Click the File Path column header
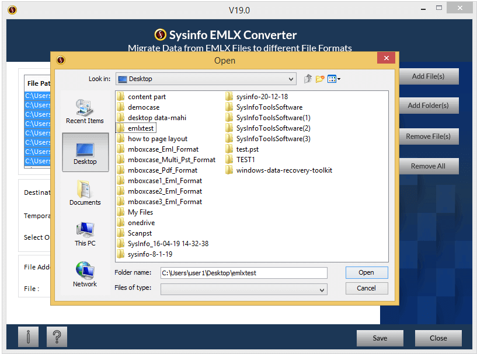Image resolution: width=477 pixels, height=354 pixels. pos(38,83)
